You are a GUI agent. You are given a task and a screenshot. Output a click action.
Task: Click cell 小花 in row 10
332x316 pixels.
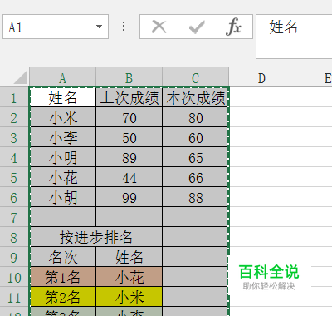[x=129, y=277]
